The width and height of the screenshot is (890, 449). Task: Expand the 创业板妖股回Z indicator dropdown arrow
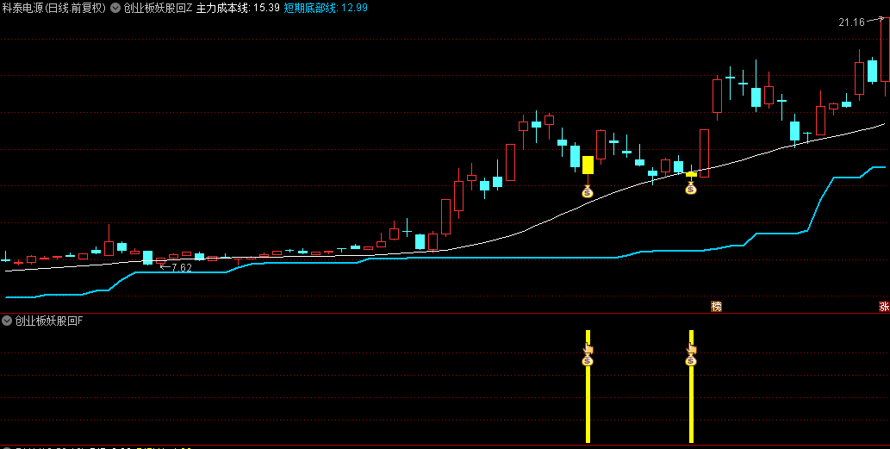pos(116,9)
